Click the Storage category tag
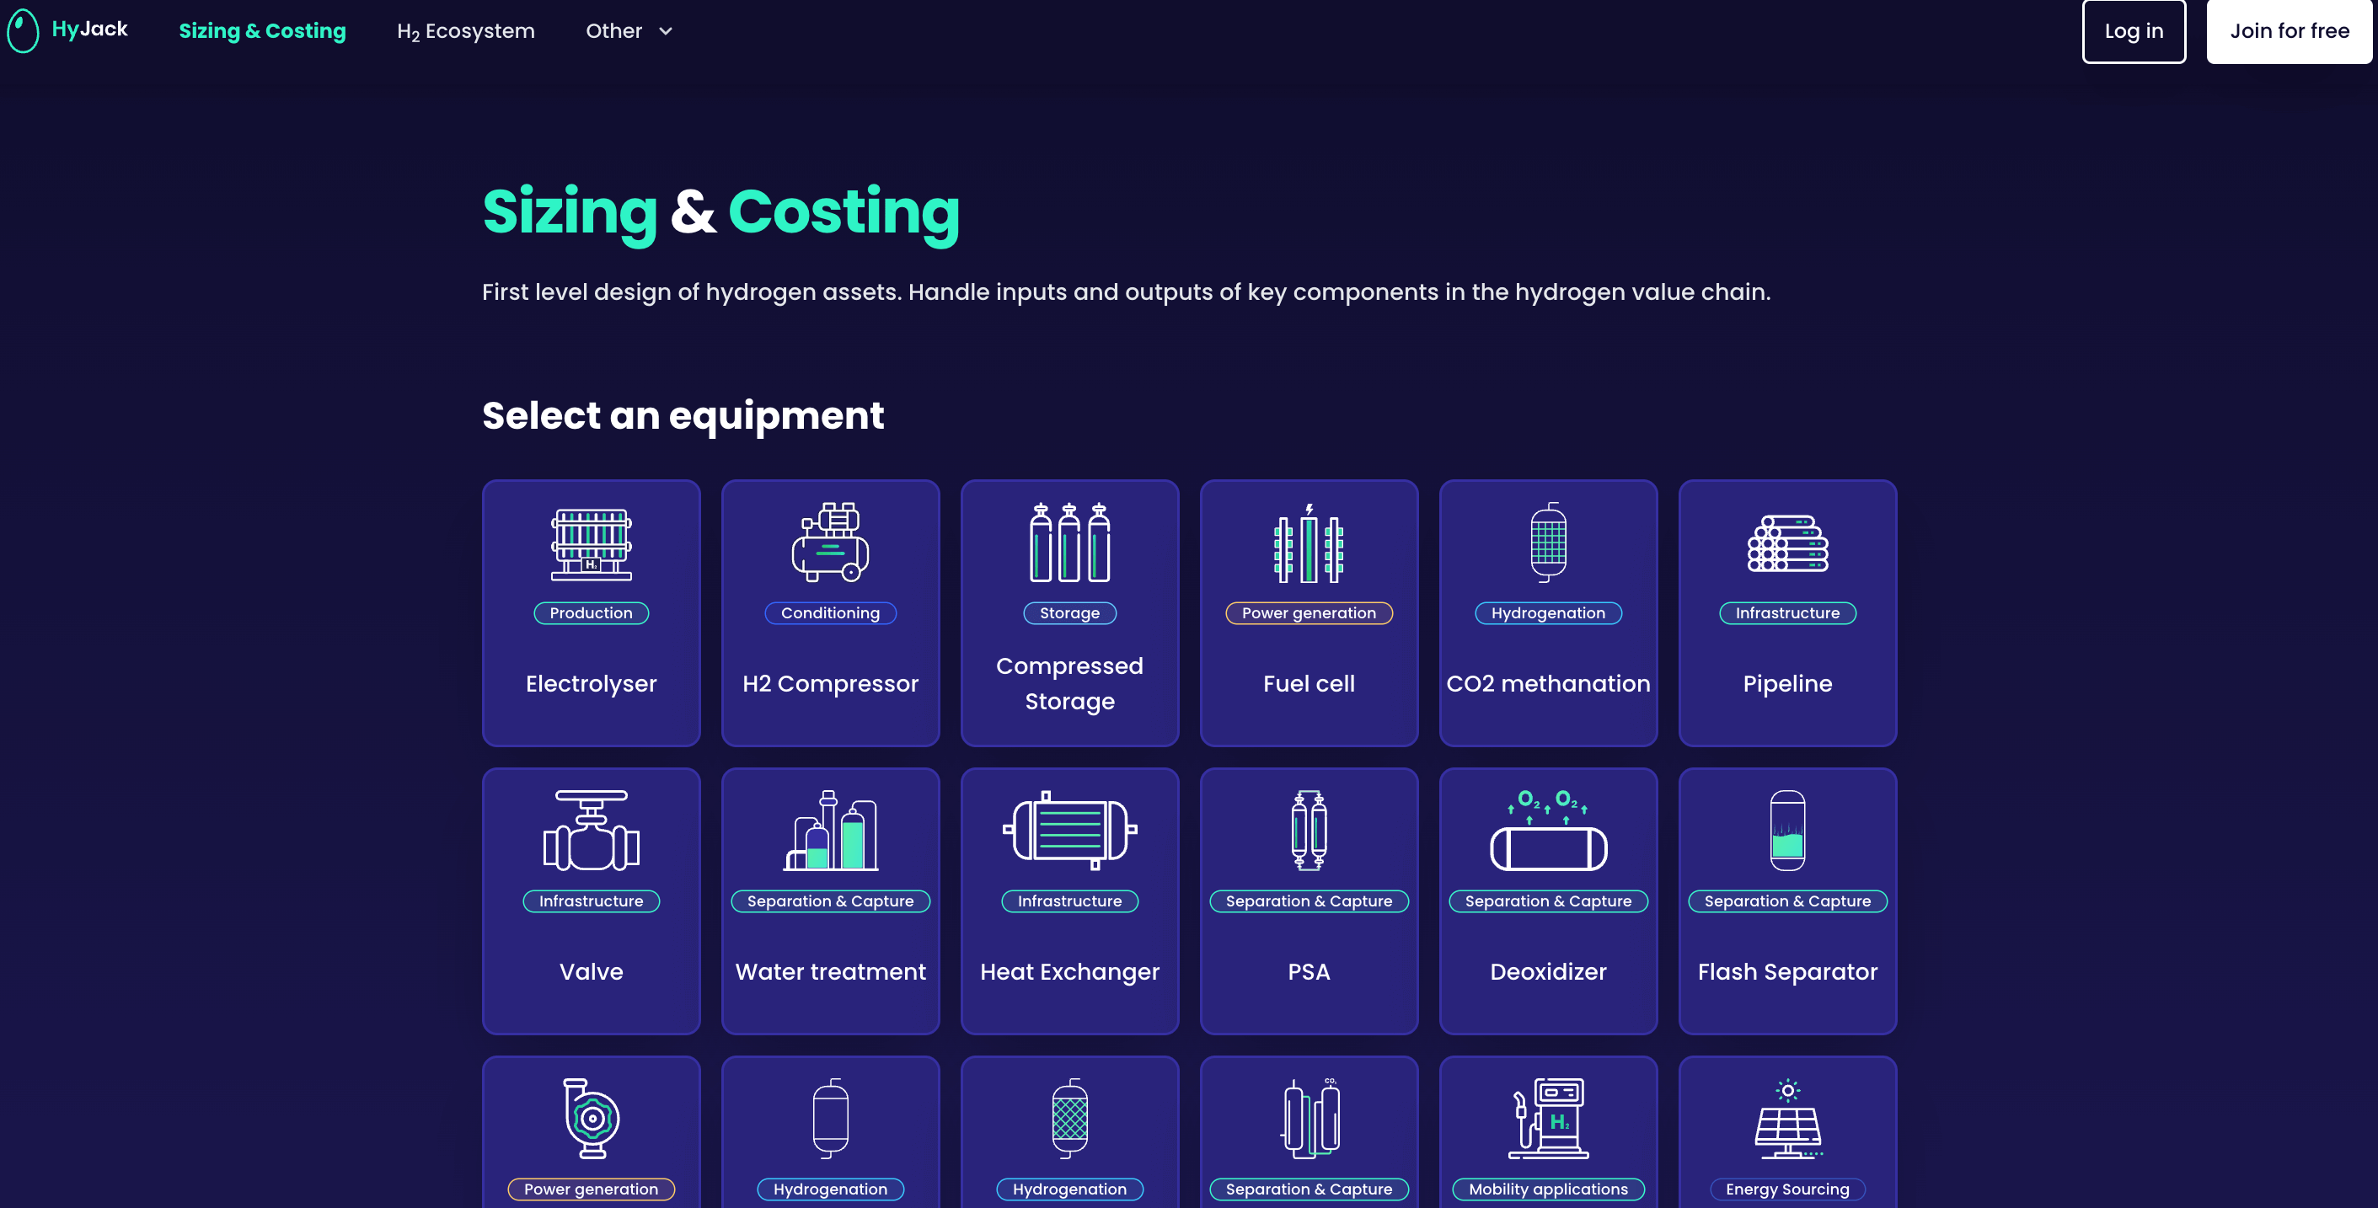The image size is (2378, 1208). pyautogui.click(x=1070, y=612)
